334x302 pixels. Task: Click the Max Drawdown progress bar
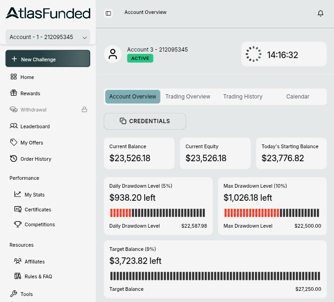coord(272,213)
